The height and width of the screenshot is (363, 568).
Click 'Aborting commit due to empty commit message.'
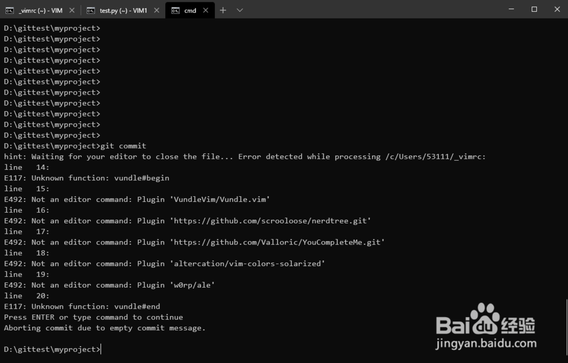click(x=105, y=328)
